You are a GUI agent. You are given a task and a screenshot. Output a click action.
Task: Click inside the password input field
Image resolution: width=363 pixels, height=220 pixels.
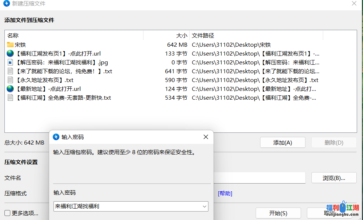[x=125, y=207]
